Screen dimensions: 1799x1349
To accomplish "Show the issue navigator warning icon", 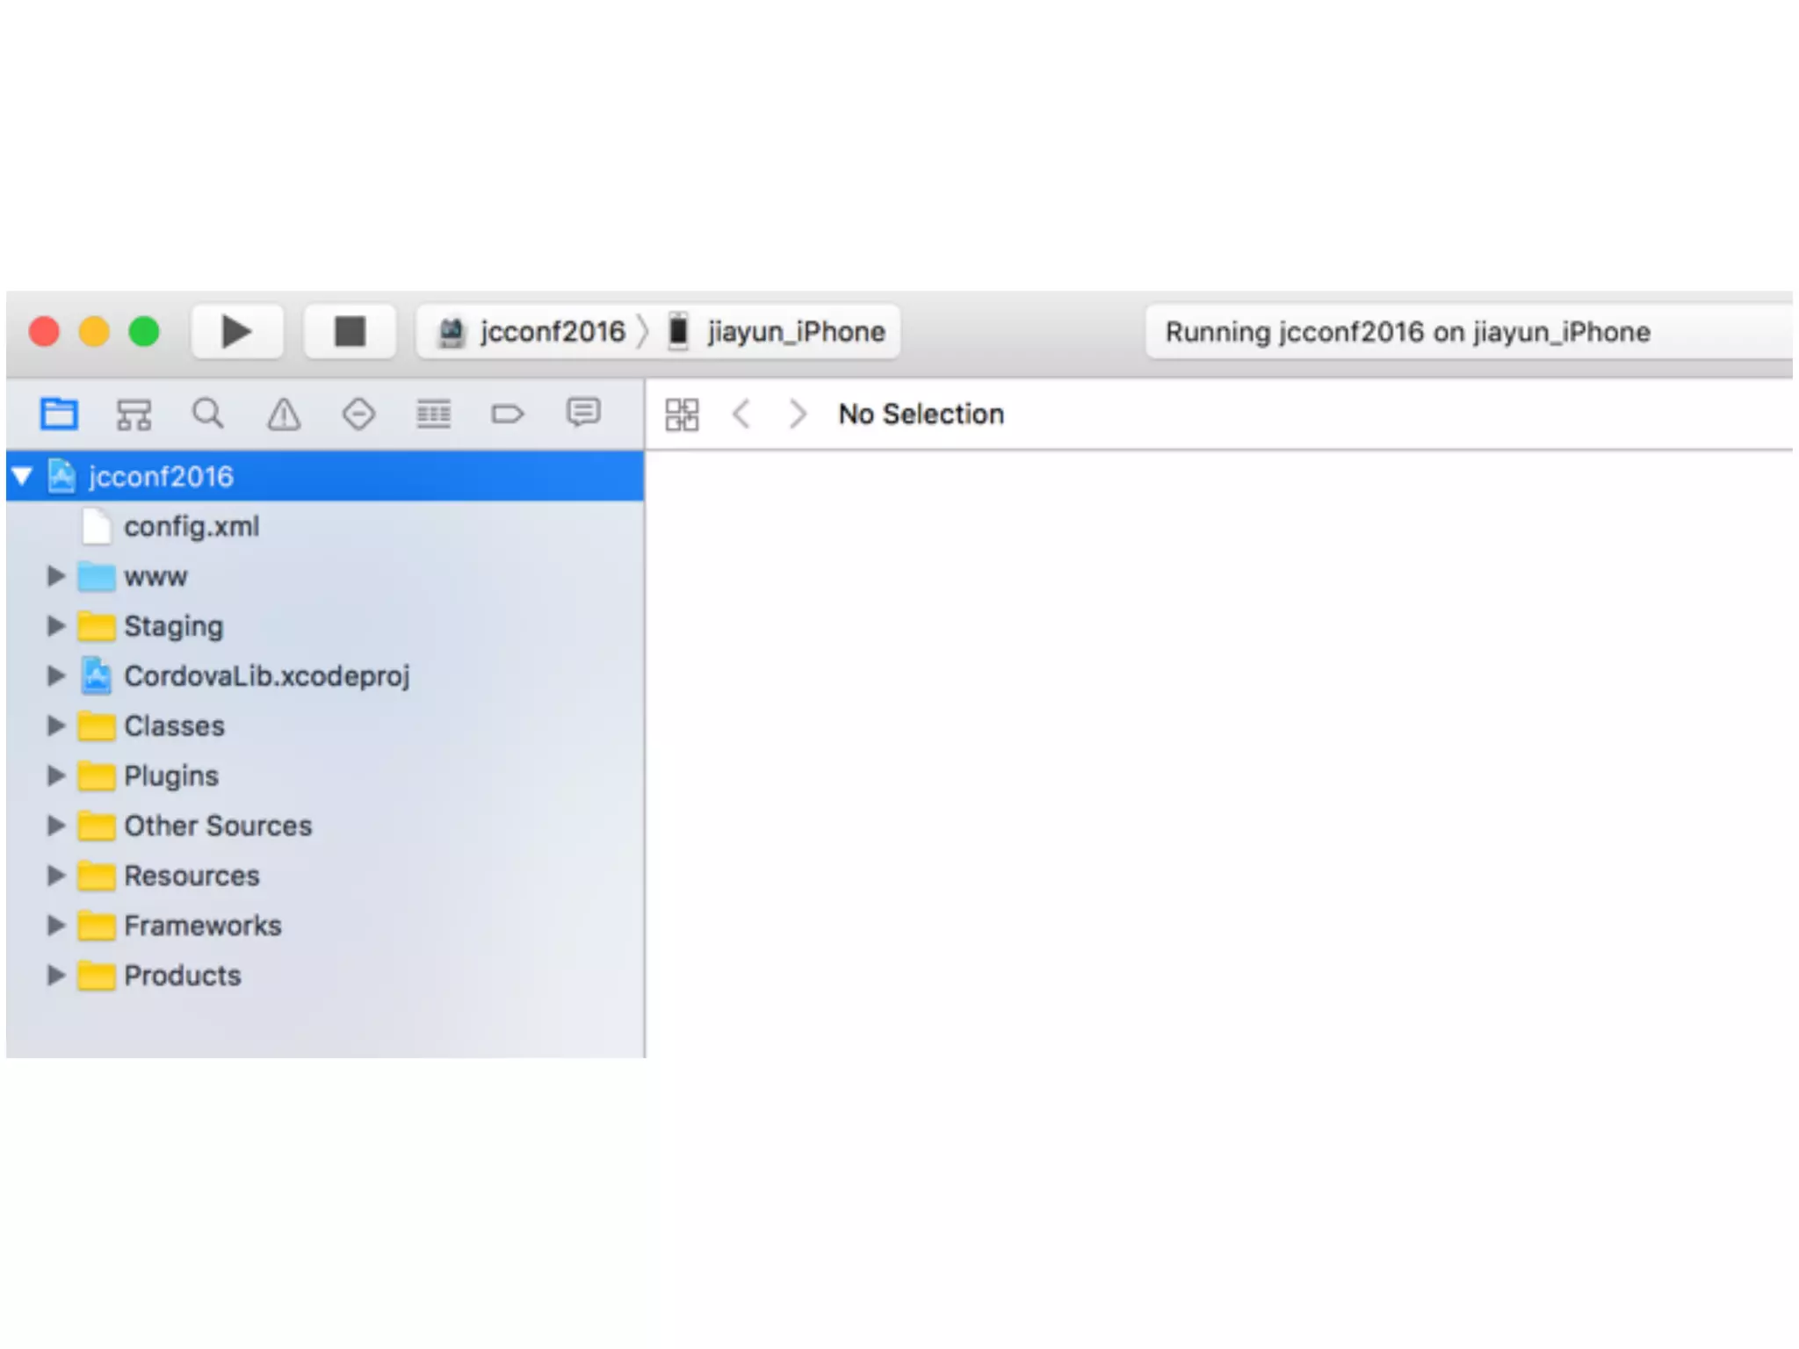I will pos(284,414).
